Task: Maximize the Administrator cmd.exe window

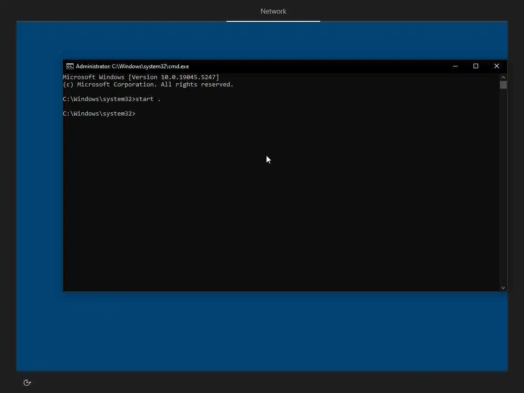Action: tap(475, 66)
